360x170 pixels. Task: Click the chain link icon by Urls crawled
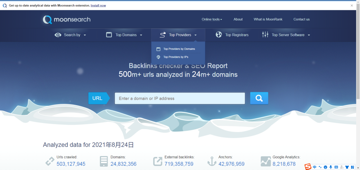[50, 161]
